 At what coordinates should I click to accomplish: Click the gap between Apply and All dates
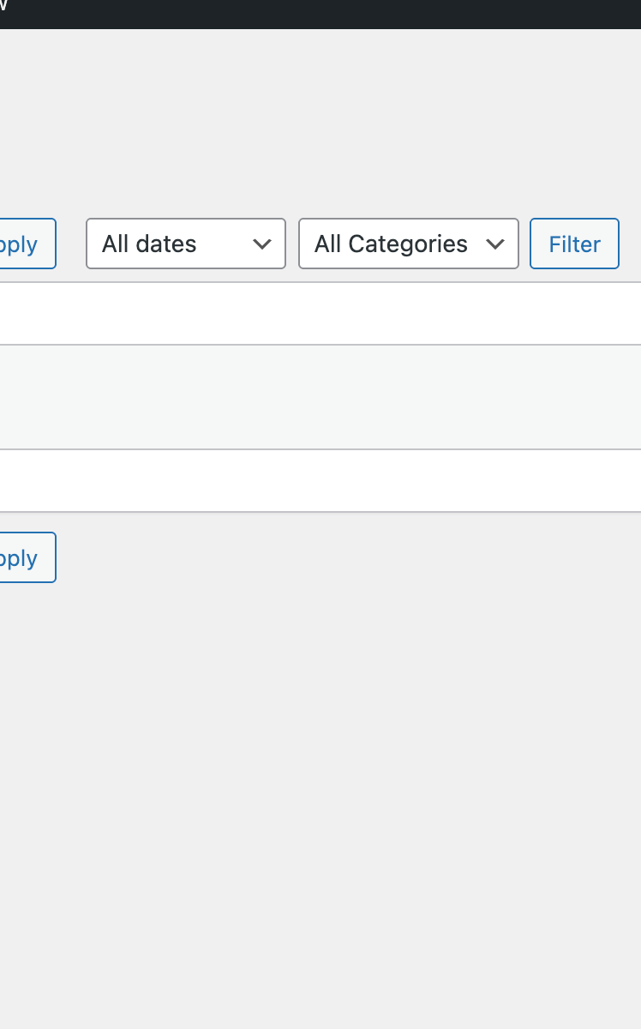pyautogui.click(x=71, y=244)
